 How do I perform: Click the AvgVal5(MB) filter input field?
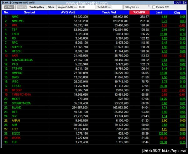(86, 7)
